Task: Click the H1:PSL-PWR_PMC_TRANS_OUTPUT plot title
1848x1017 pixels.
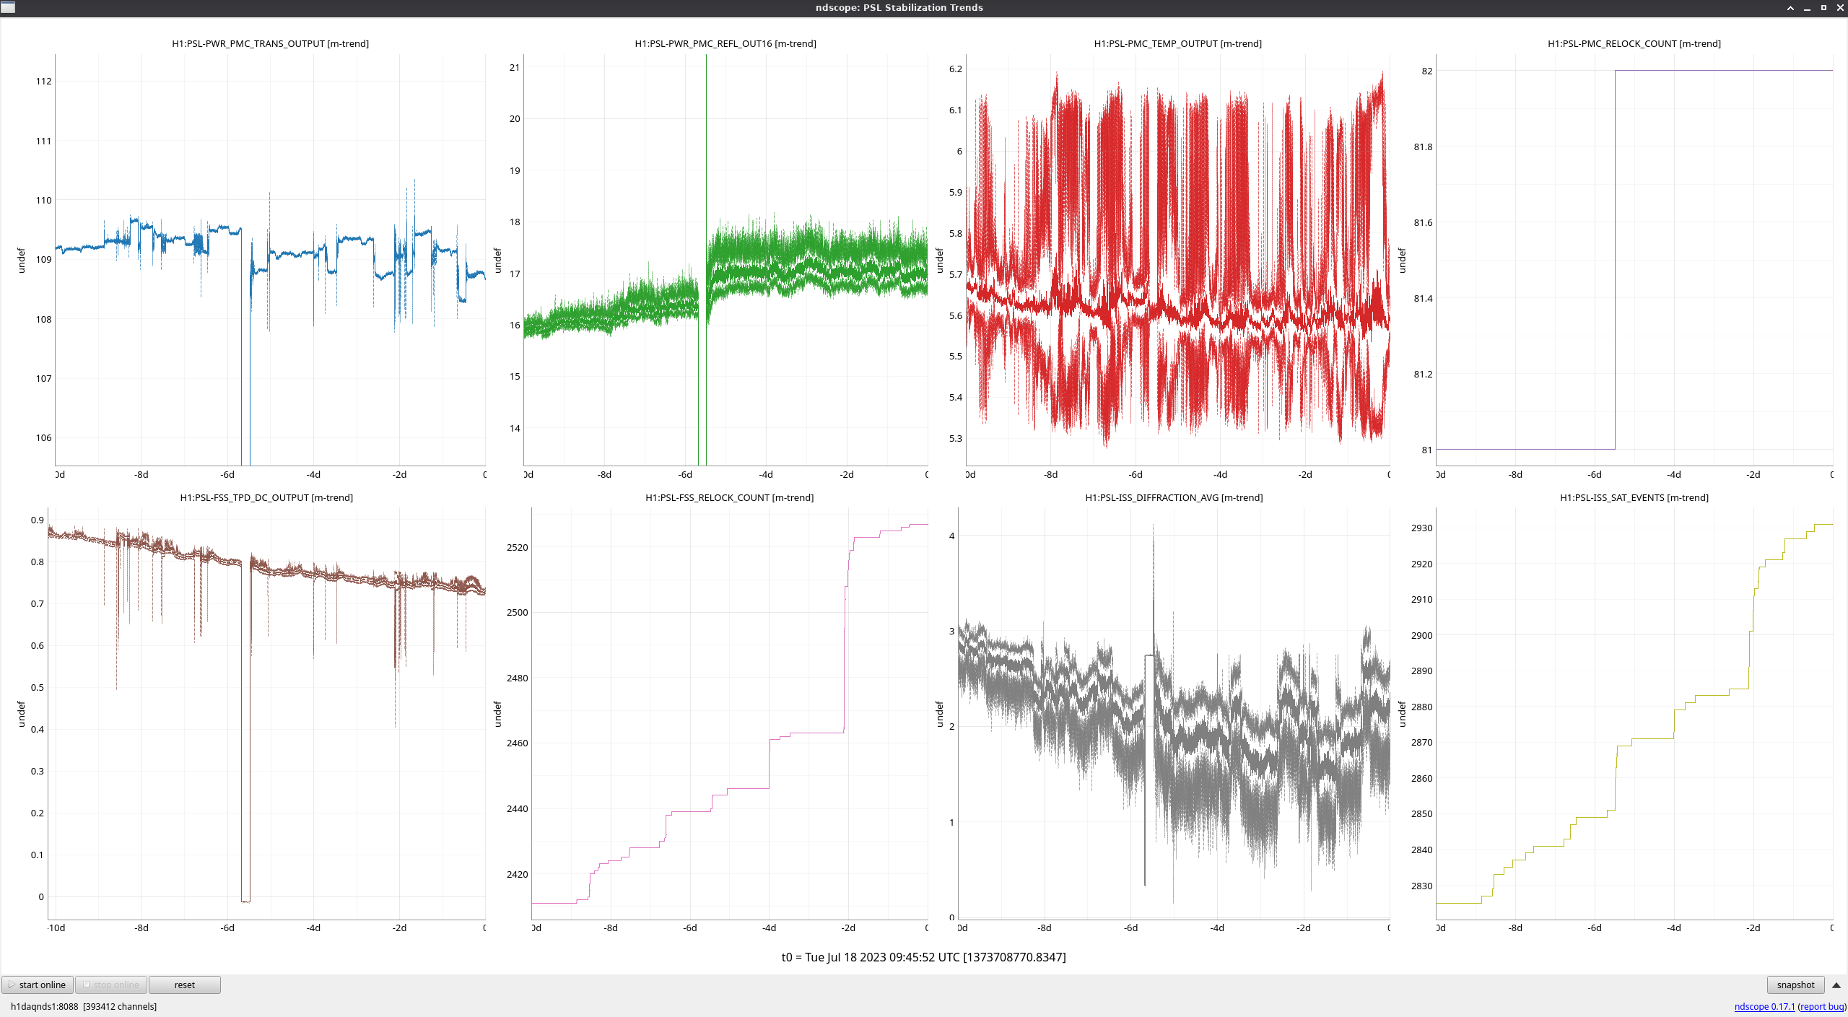Action: (x=270, y=43)
